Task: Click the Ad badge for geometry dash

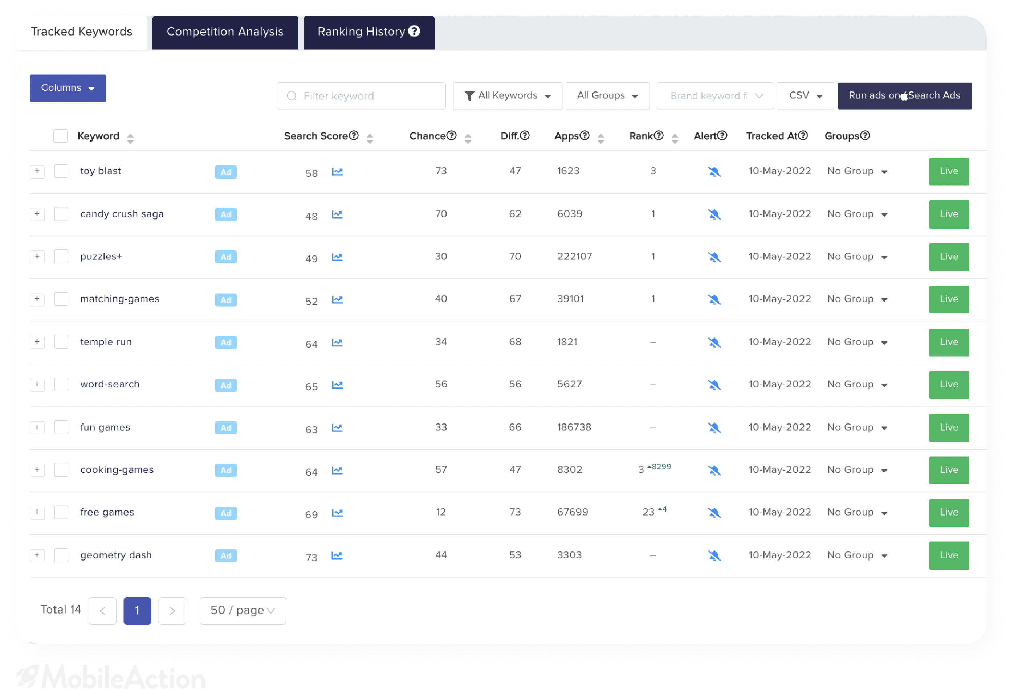Action: coord(226,555)
